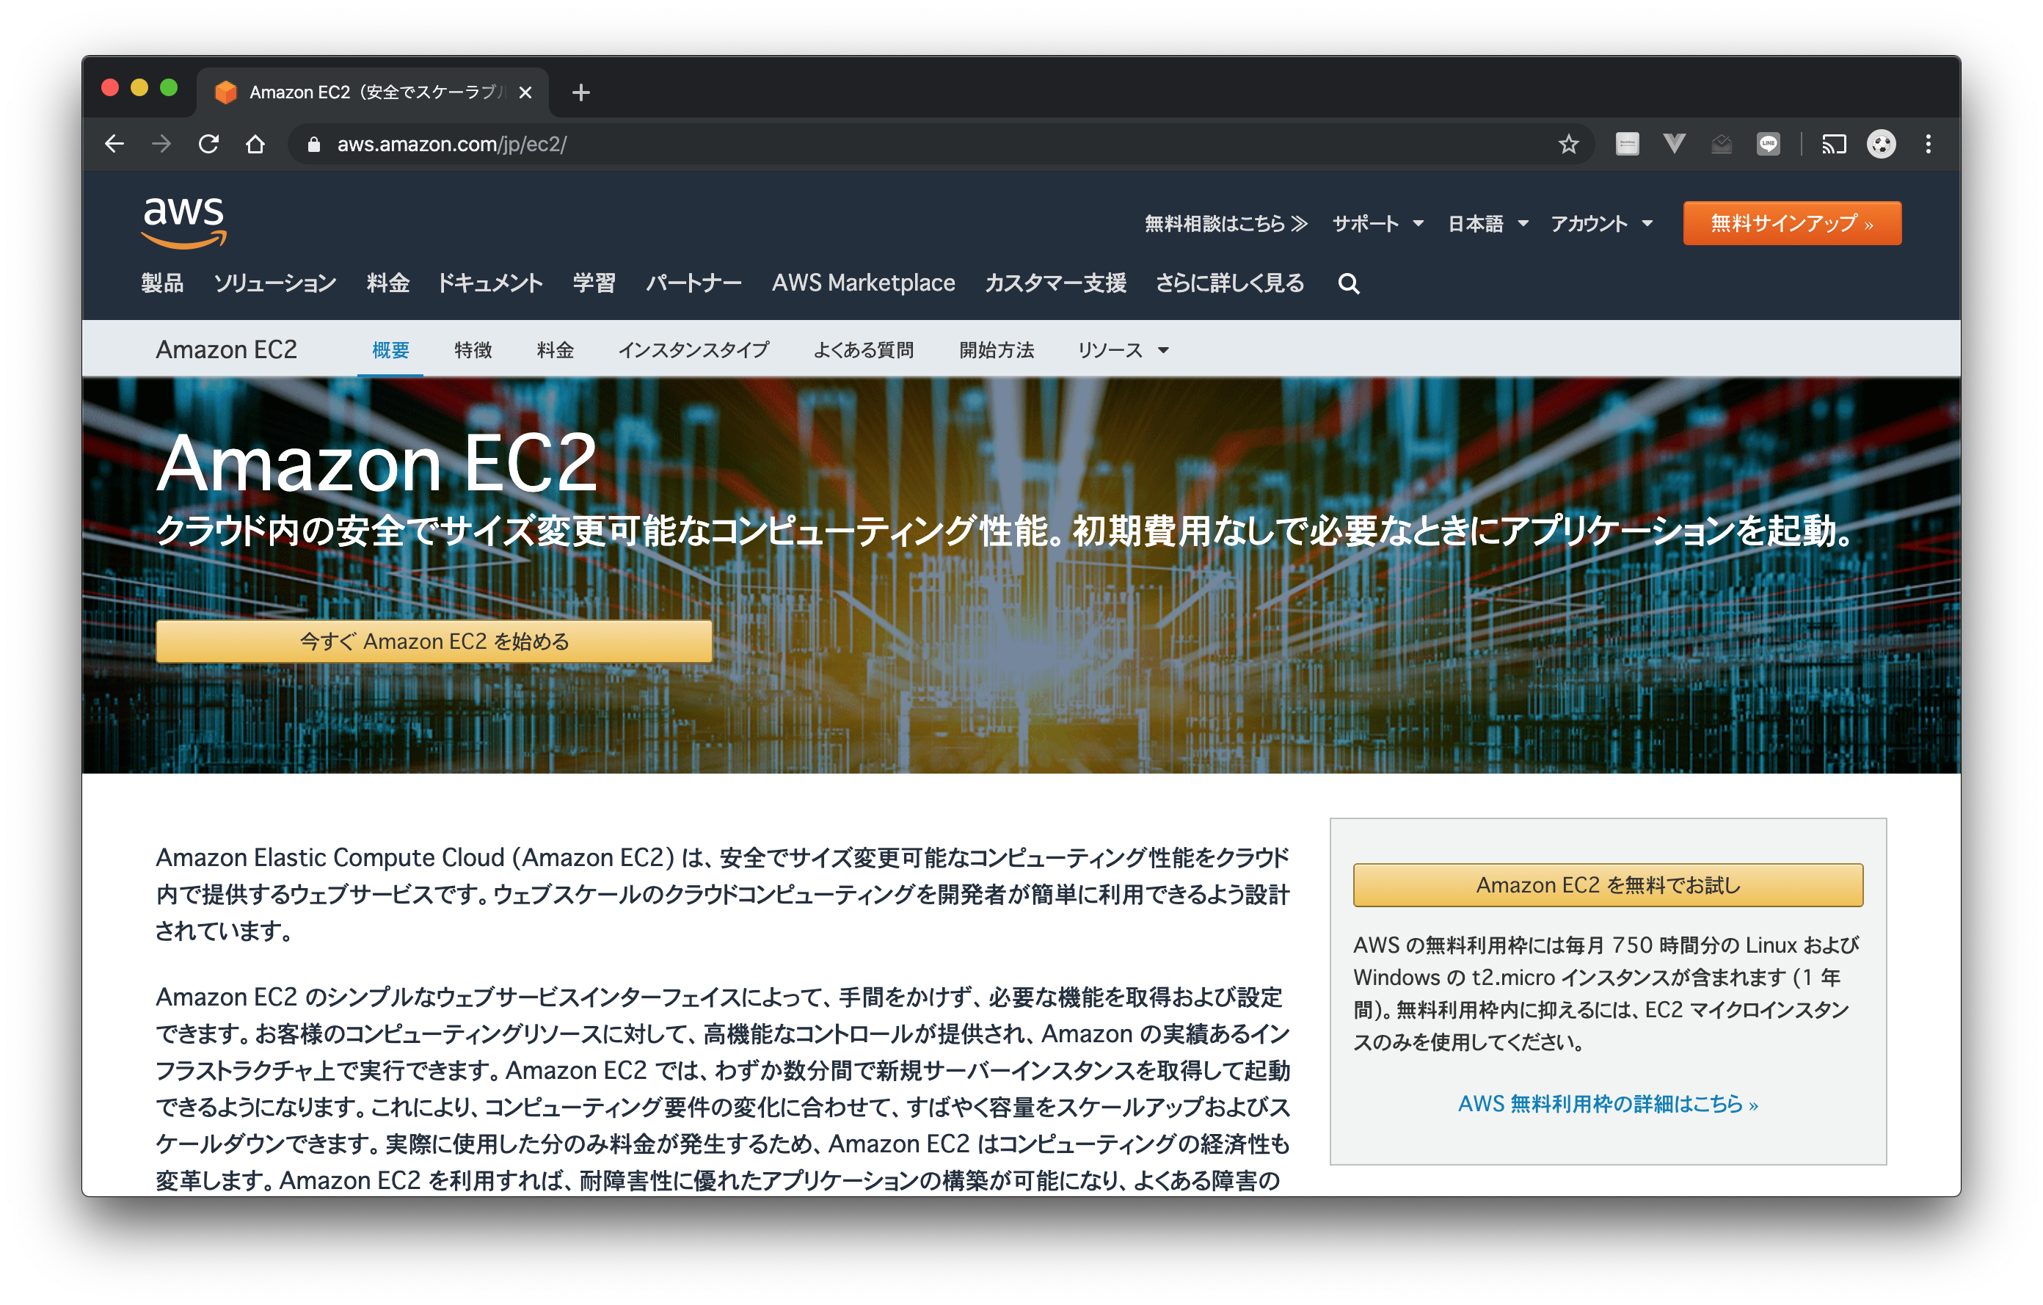This screenshot has width=2043, height=1305.
Task: Open the カスタマー支援 menu
Action: 1055,283
